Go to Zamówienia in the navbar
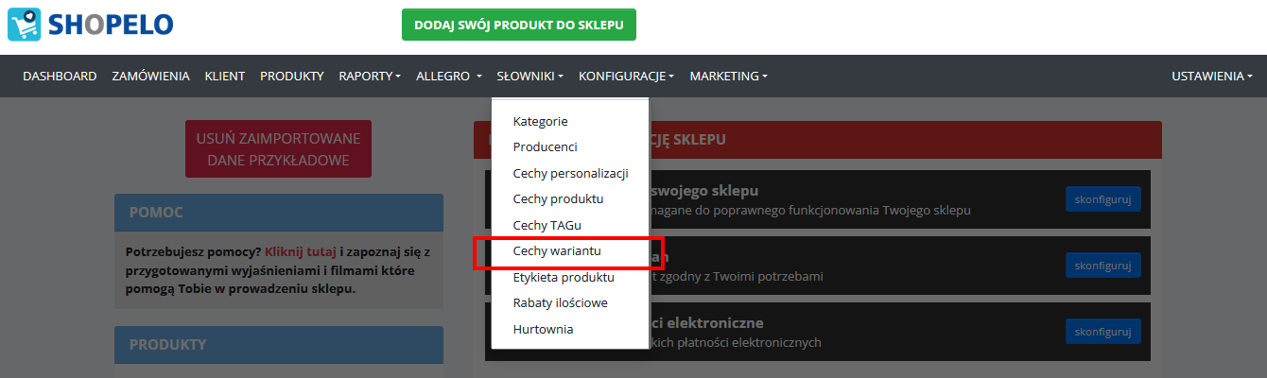This screenshot has width=1267, height=378. [150, 76]
